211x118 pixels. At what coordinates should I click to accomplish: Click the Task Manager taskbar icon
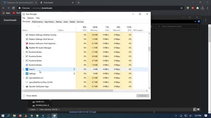pyautogui.click(x=54, y=116)
